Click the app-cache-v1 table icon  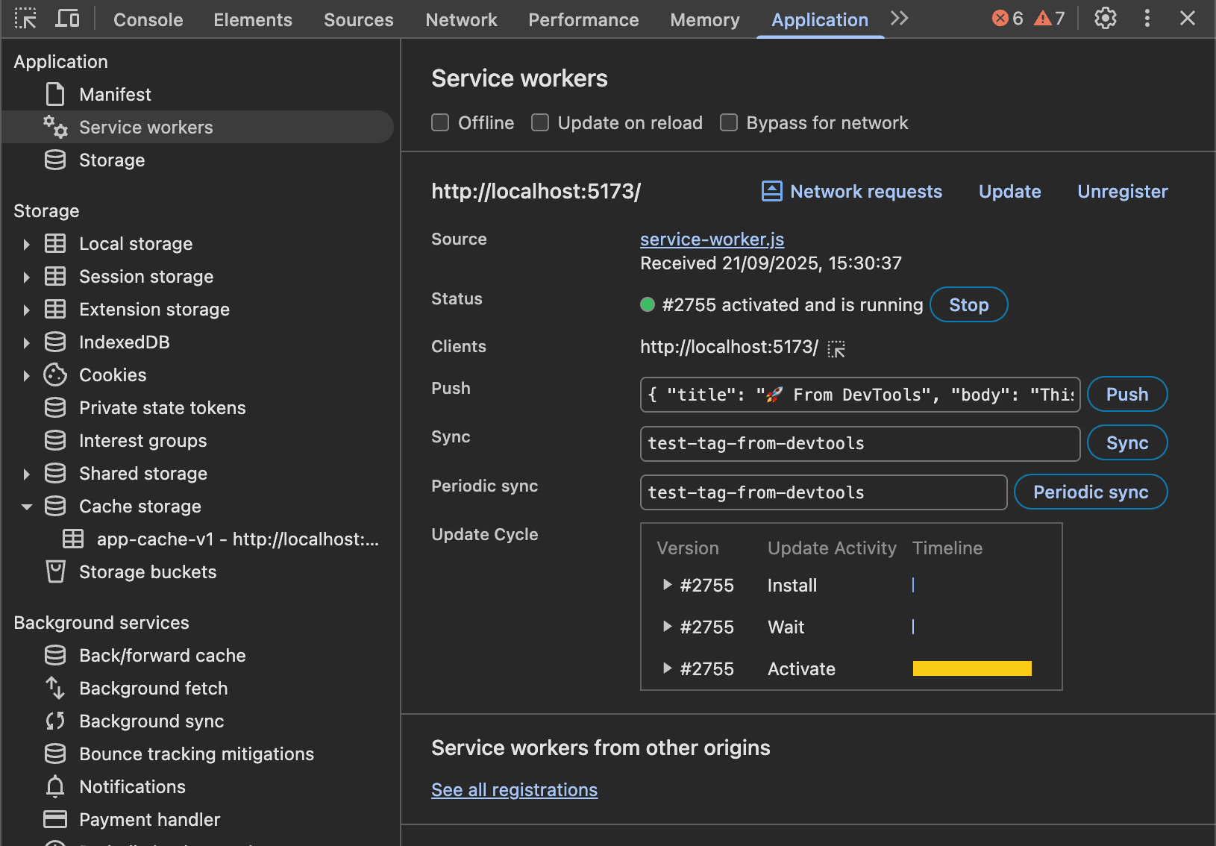pos(73,539)
